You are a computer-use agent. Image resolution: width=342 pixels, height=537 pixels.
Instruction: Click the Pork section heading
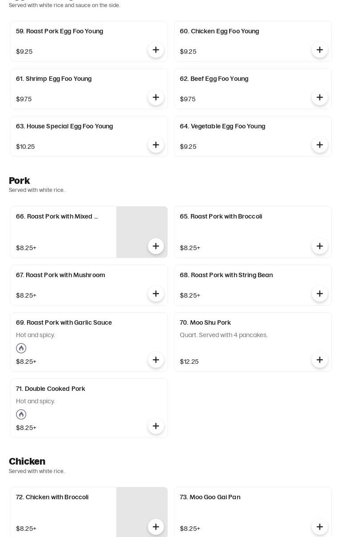point(20,181)
